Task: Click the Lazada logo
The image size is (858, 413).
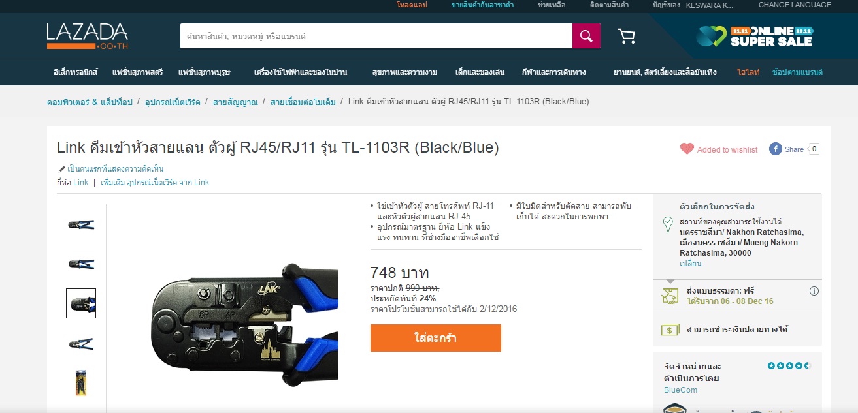Action: (x=87, y=37)
